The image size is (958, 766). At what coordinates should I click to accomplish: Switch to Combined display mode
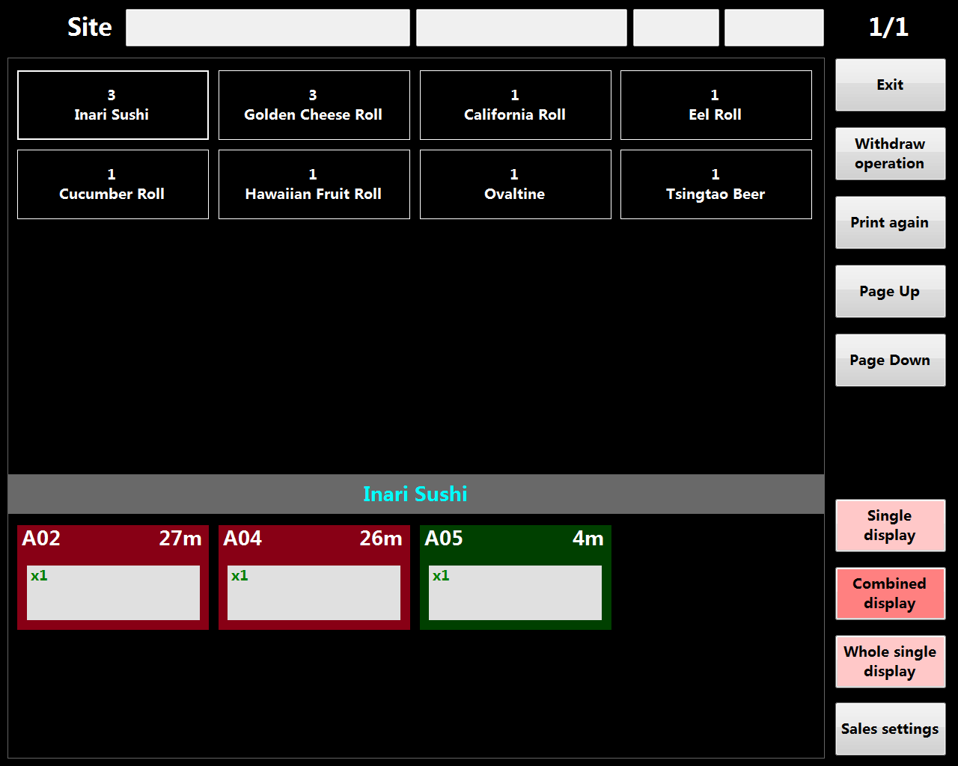point(891,593)
